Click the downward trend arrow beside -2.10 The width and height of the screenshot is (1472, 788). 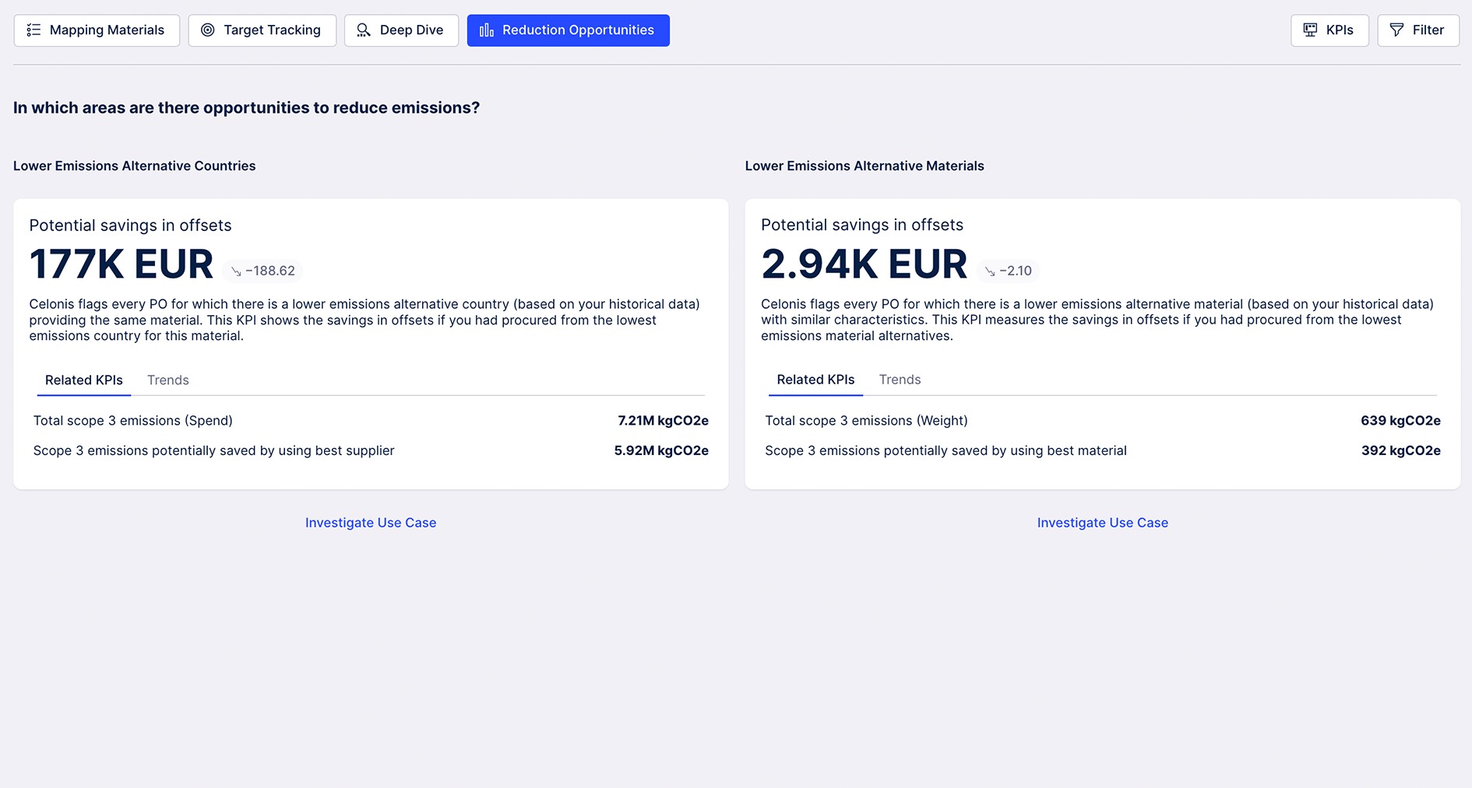(x=990, y=271)
